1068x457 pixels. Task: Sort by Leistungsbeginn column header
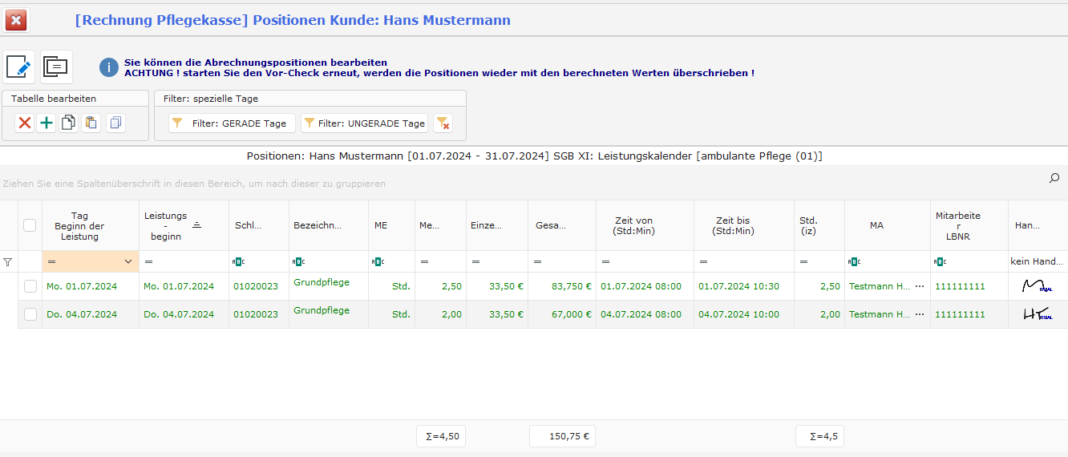(165, 225)
